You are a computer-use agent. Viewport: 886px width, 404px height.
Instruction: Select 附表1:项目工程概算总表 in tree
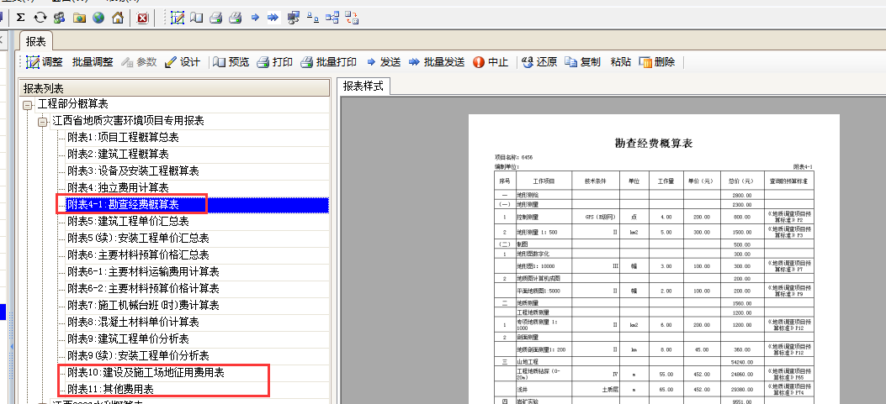[123, 138]
